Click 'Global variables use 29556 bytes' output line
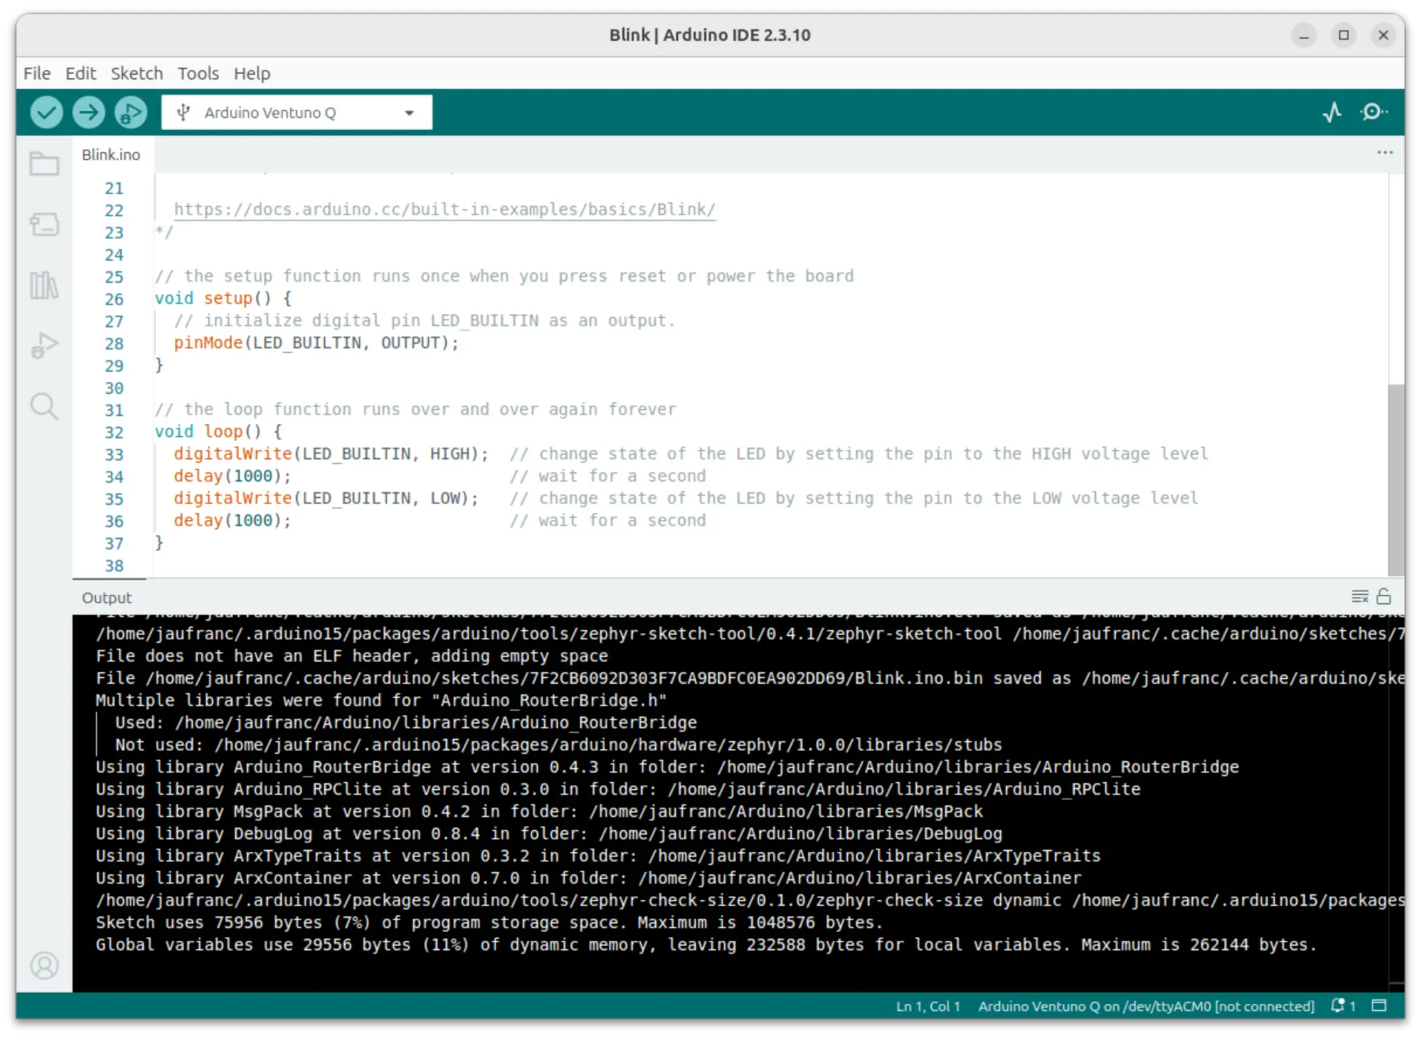 [x=706, y=944]
